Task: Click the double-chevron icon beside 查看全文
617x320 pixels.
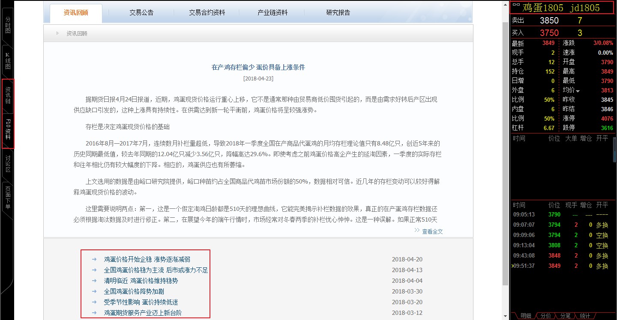Action: click(x=417, y=231)
